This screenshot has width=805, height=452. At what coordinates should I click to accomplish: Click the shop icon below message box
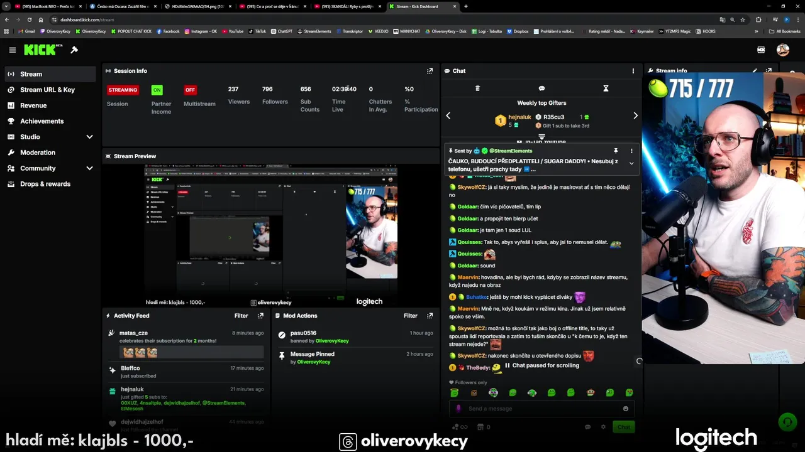tap(480, 427)
